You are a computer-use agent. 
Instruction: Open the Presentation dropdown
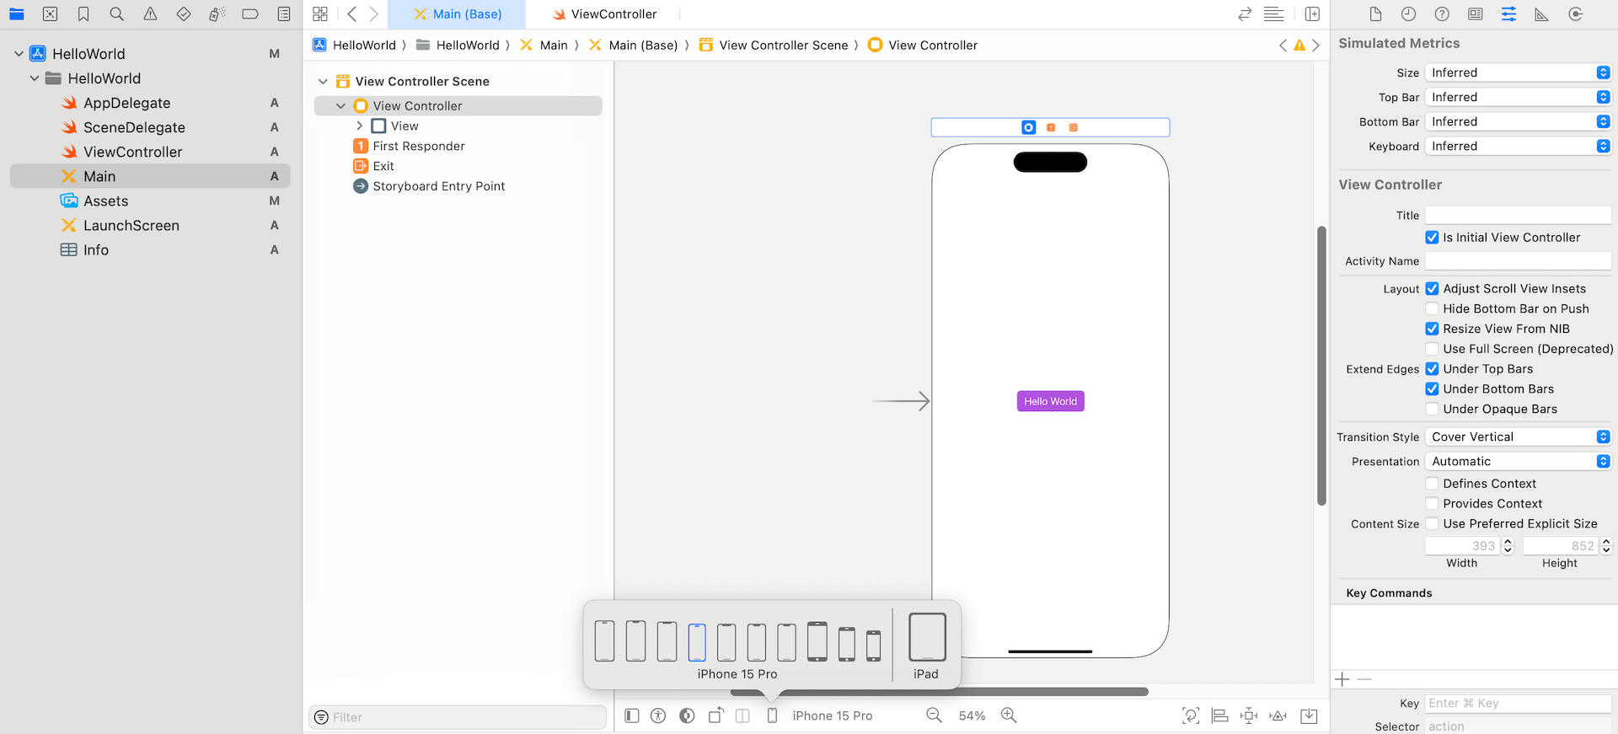pos(1518,461)
